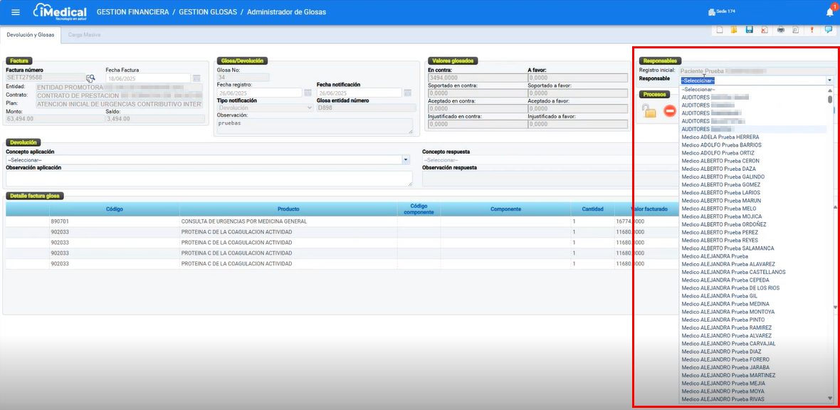840x410 pixels.
Task: Click the open padlock icon in Procesos
Action: pos(648,110)
